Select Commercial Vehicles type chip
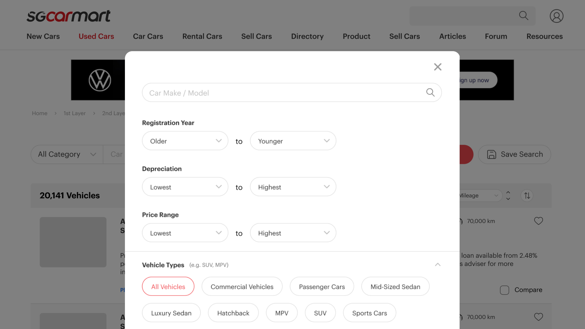Screen dimensions: 585x329 [242, 286]
